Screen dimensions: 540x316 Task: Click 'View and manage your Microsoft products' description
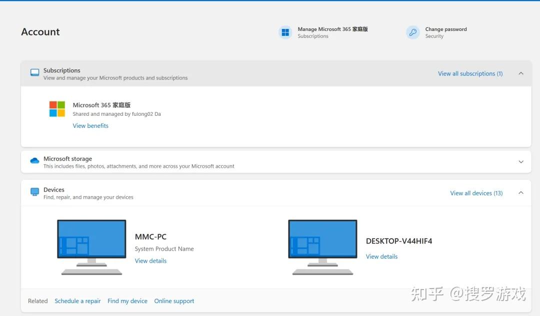(115, 78)
